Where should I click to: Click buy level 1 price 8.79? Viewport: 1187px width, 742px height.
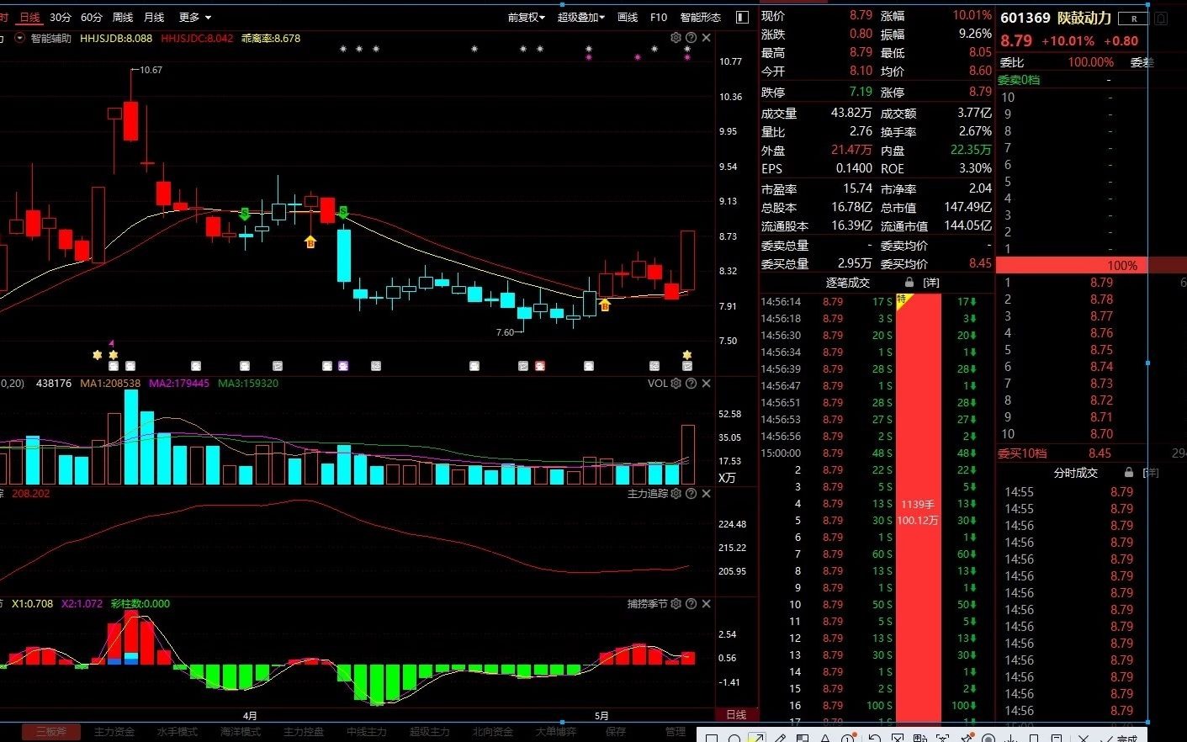tap(1101, 283)
